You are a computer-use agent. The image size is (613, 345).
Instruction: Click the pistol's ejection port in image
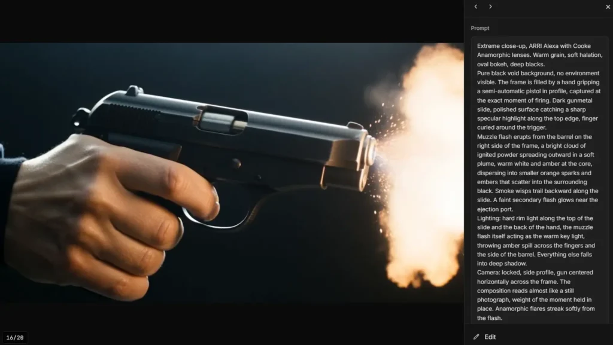[221, 120]
